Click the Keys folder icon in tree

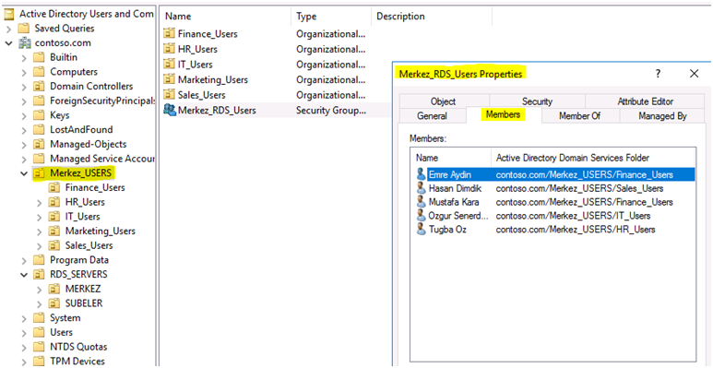(x=39, y=115)
